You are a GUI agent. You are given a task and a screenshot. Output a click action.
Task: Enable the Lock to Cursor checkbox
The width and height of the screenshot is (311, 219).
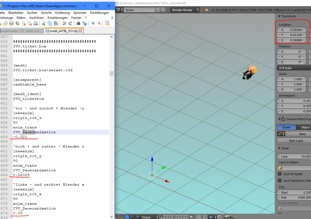coord(280,174)
